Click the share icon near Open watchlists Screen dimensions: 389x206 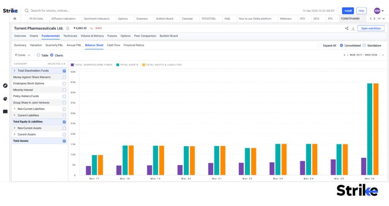point(346,28)
